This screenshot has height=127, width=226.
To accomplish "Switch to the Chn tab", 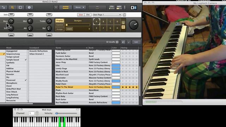I will pos(88,15).
